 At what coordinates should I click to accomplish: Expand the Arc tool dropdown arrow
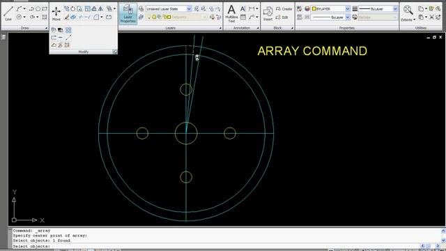tap(24, 9)
